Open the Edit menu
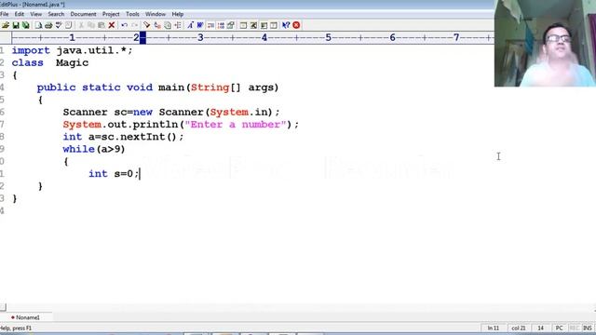Viewport: 596px width, 335px height. [20, 14]
